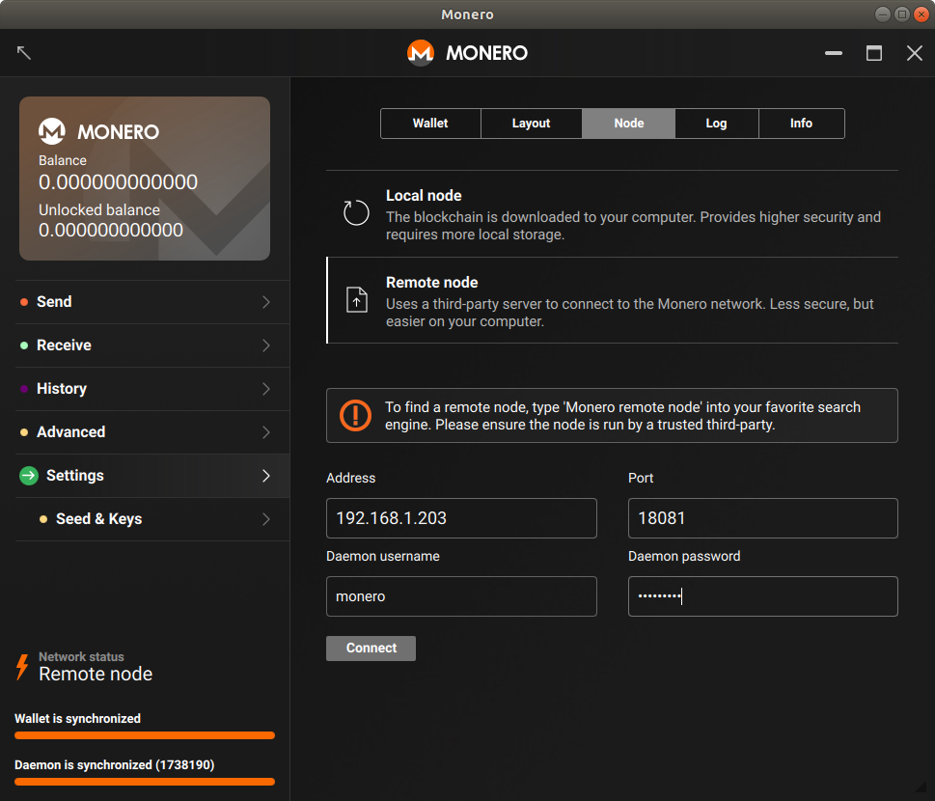Expand the History chevron
Screen dimensions: 935x801
tap(266, 389)
